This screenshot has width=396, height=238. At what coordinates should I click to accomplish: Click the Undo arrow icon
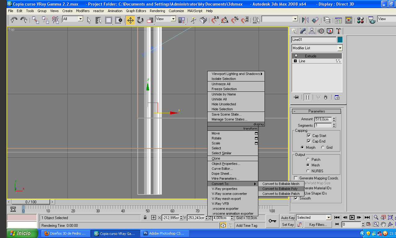click(x=14, y=20)
